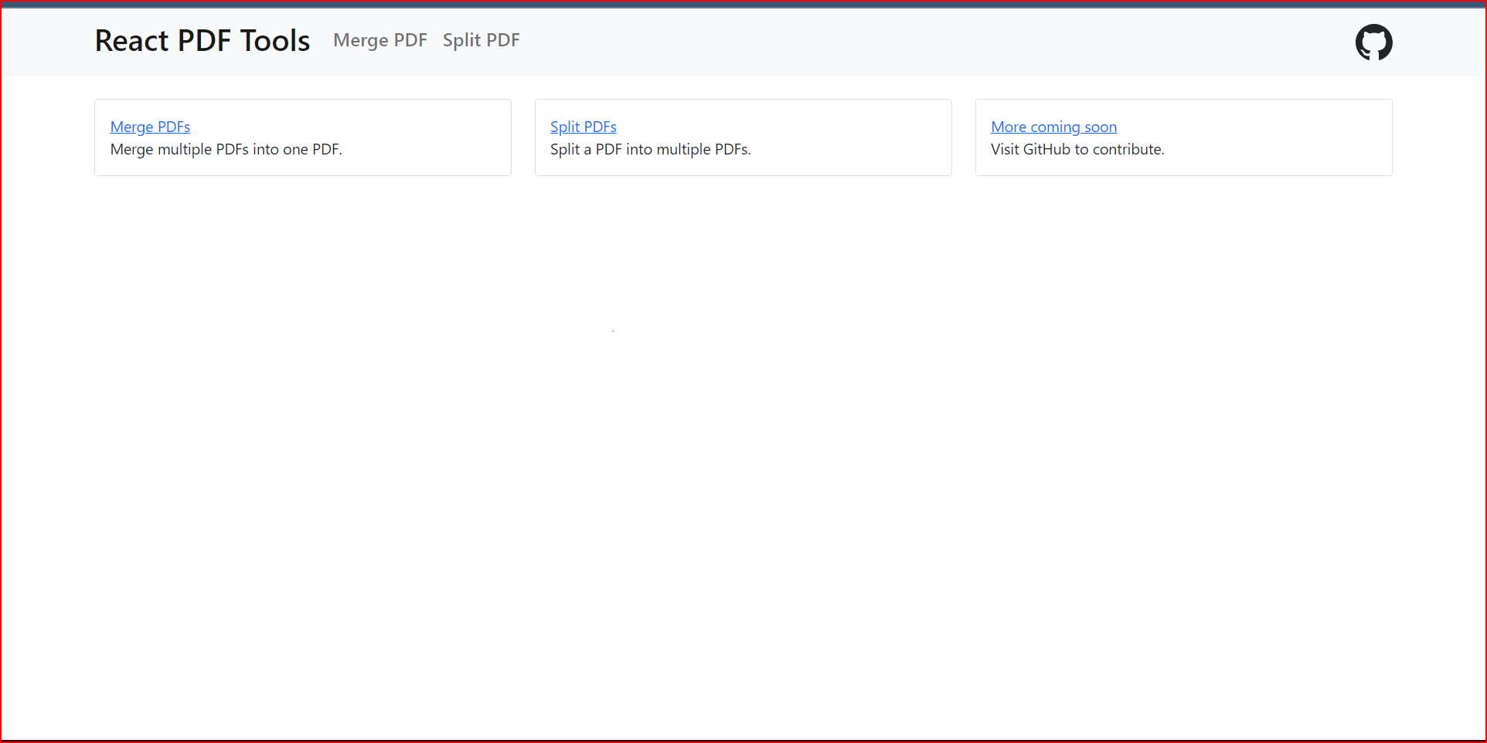Image resolution: width=1487 pixels, height=743 pixels.
Task: Click the word 'Tools' in the brand heading
Action: pyautogui.click(x=275, y=41)
